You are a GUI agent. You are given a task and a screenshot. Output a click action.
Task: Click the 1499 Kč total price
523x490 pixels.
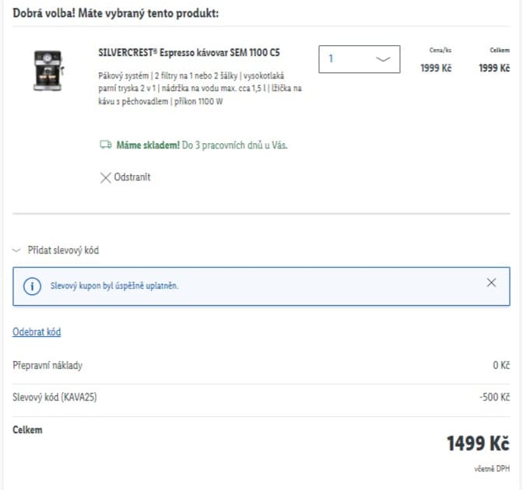click(477, 443)
